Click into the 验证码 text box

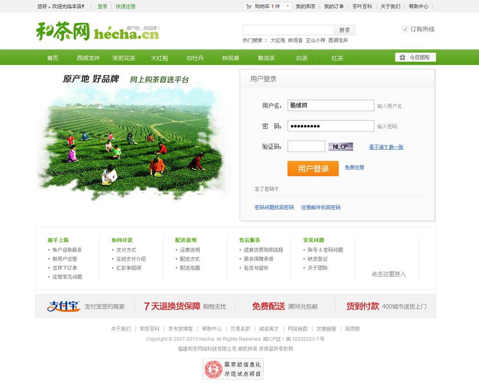pyautogui.click(x=306, y=146)
